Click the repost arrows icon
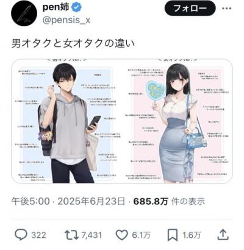 point(71,235)
